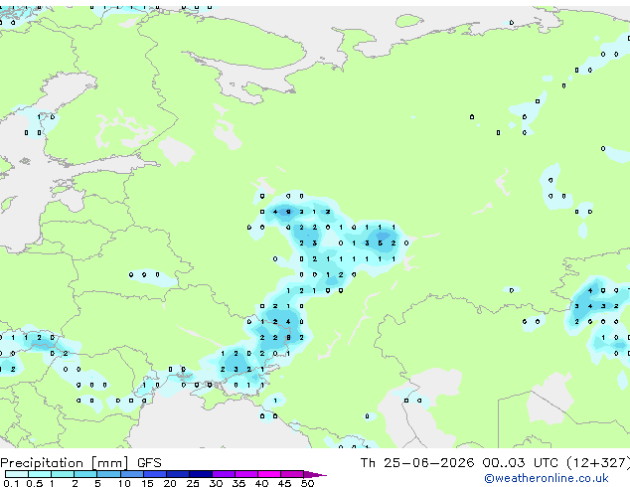The width and height of the screenshot is (630, 487).
Task: Pick the 1–2 mm legend swatch
Action: 63,474
